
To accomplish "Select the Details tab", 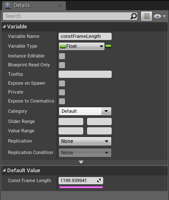I will pos(34,6).
